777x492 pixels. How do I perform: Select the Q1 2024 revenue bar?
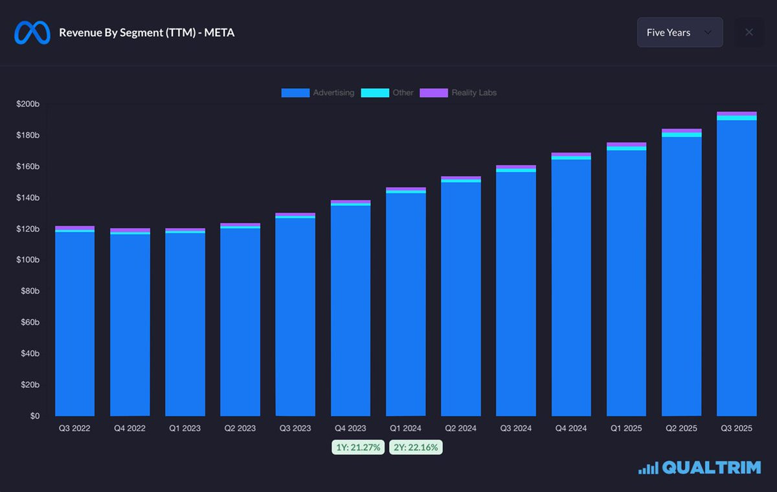click(x=406, y=301)
